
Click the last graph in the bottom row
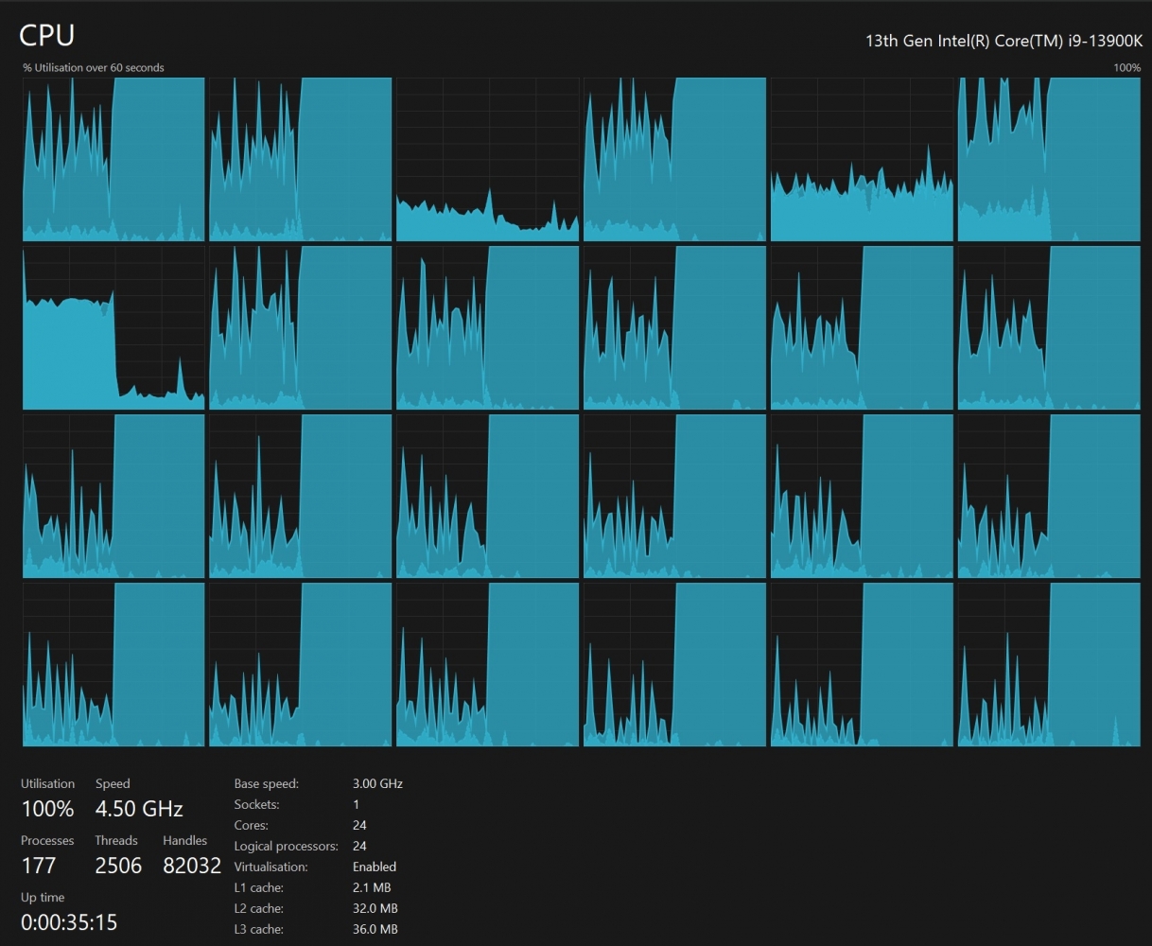(1049, 664)
